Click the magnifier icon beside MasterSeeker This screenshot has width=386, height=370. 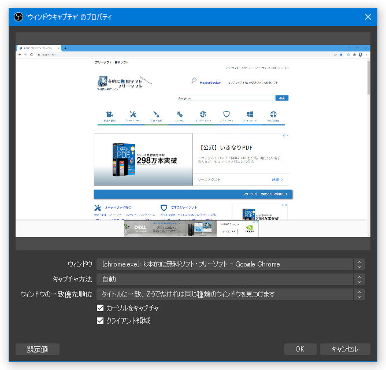click(x=194, y=80)
